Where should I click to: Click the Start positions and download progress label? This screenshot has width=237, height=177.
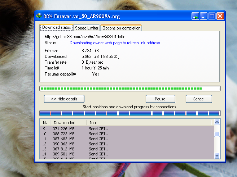click(130, 107)
